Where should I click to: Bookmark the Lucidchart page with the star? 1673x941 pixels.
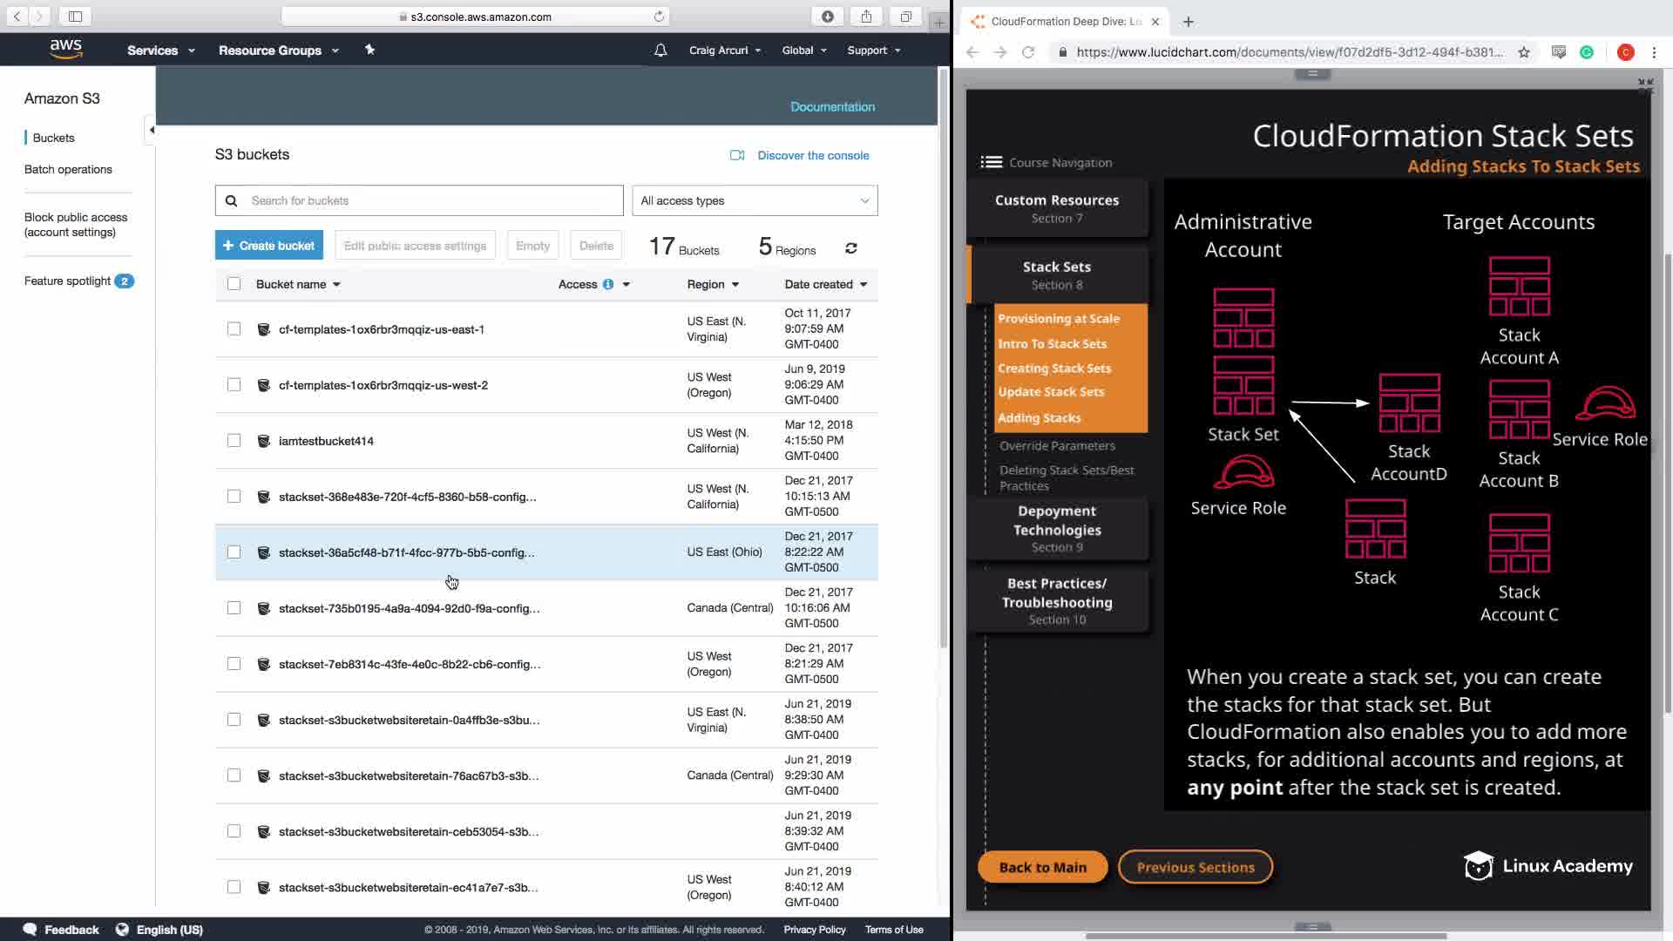click(1524, 52)
